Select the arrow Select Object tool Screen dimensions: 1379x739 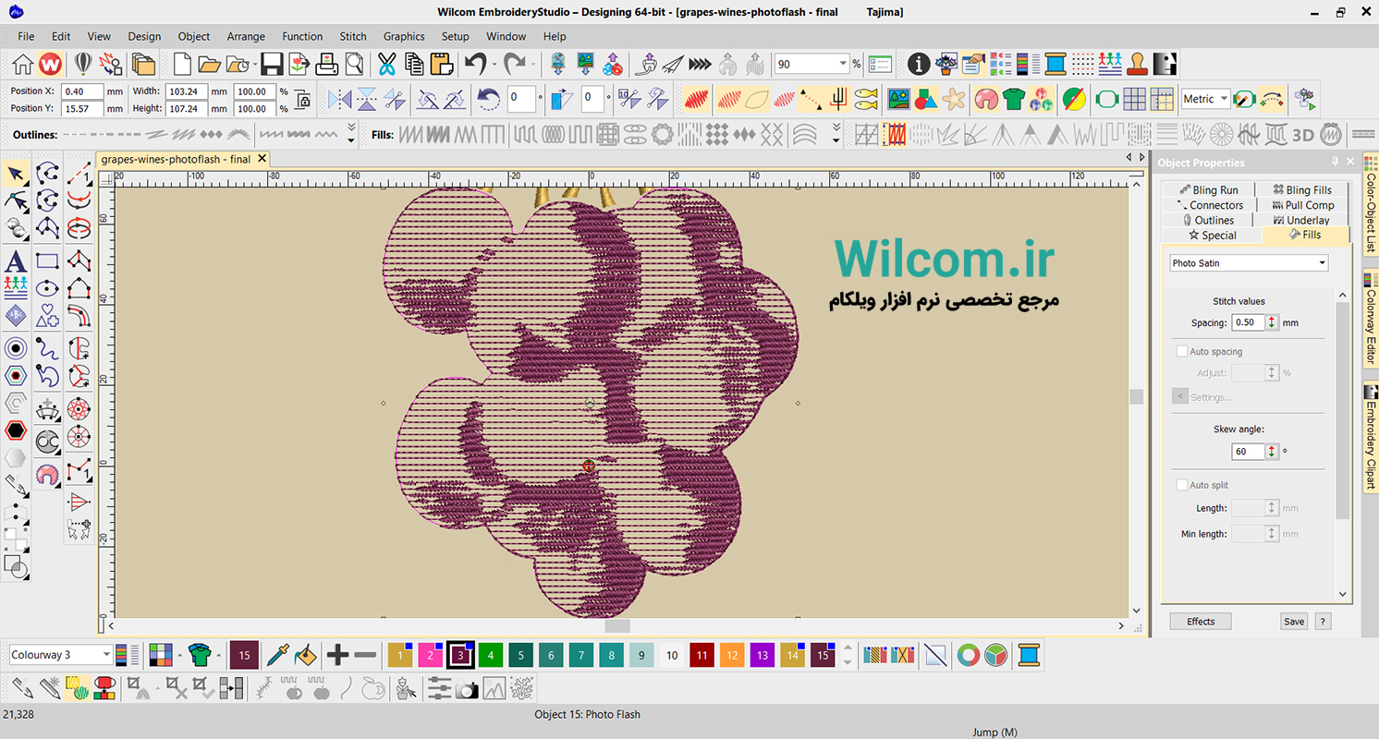click(x=16, y=173)
